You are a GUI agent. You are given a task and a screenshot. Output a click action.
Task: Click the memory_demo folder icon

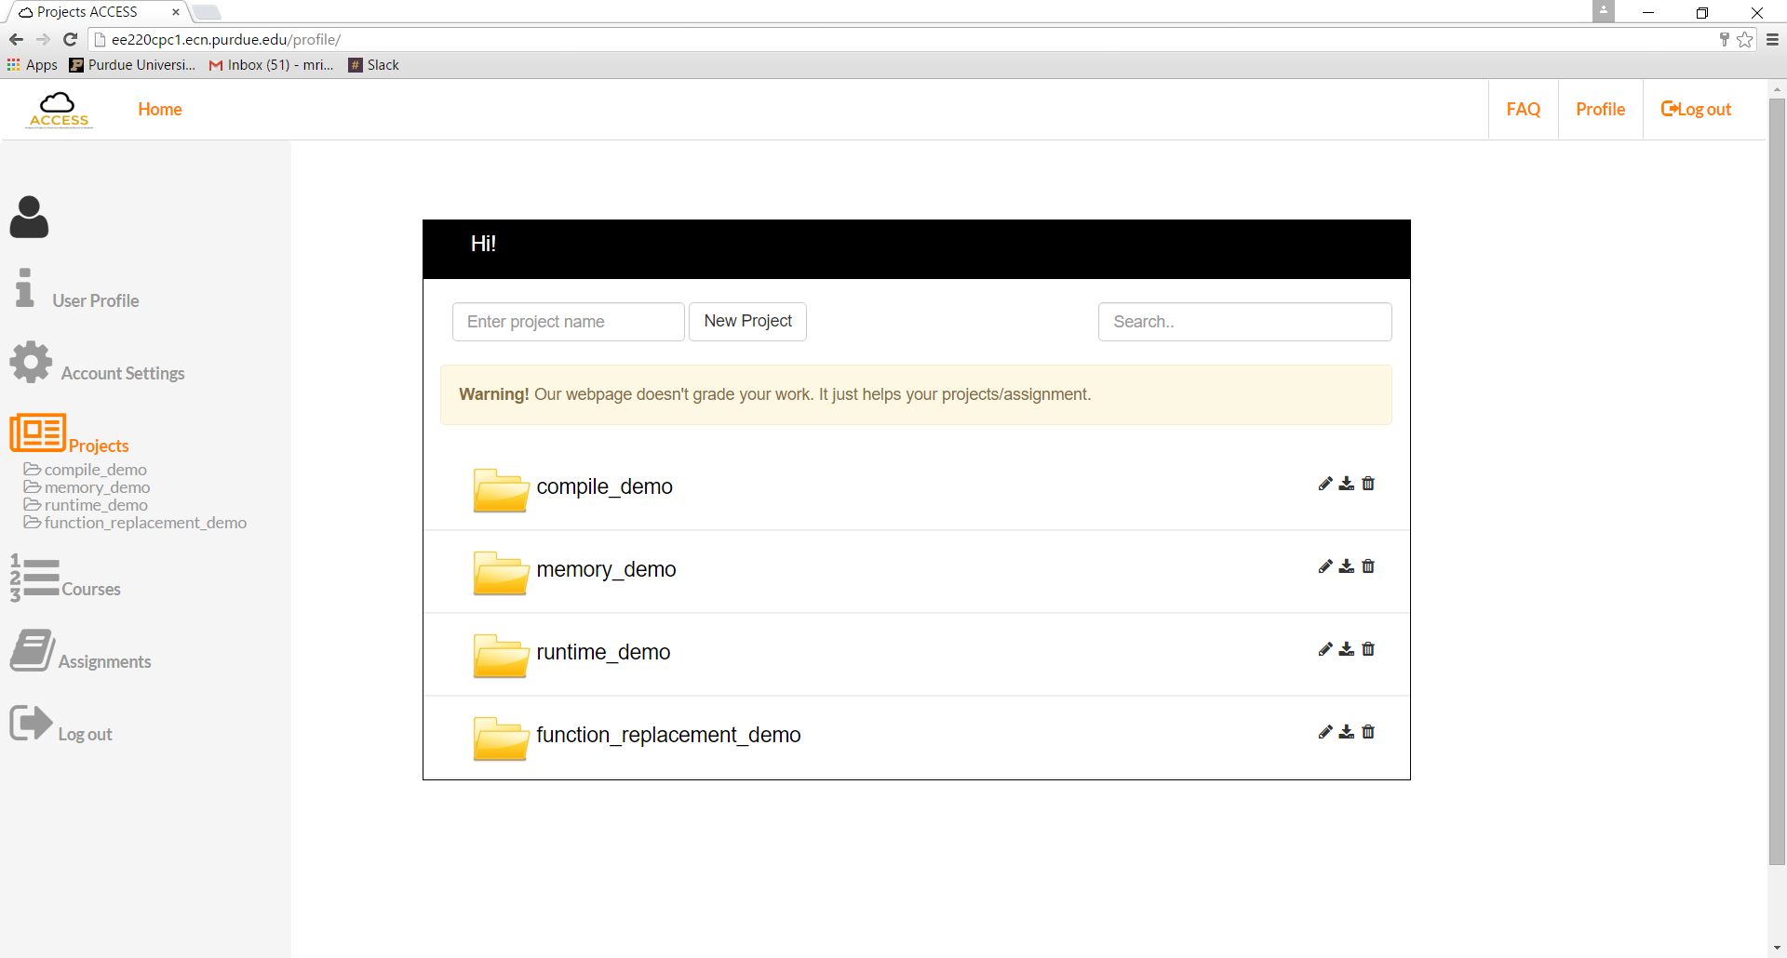[x=501, y=573]
